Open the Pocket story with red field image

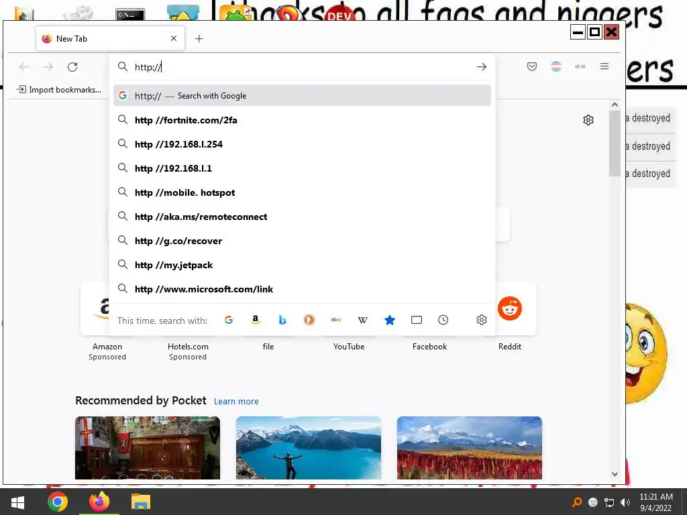[469, 448]
